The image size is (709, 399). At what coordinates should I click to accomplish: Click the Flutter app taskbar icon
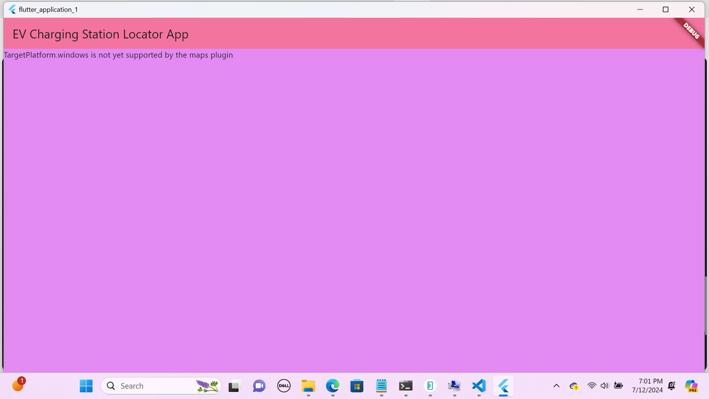(504, 386)
